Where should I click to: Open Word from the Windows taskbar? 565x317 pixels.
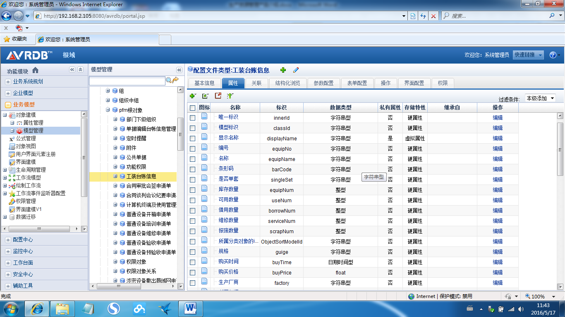click(x=190, y=308)
